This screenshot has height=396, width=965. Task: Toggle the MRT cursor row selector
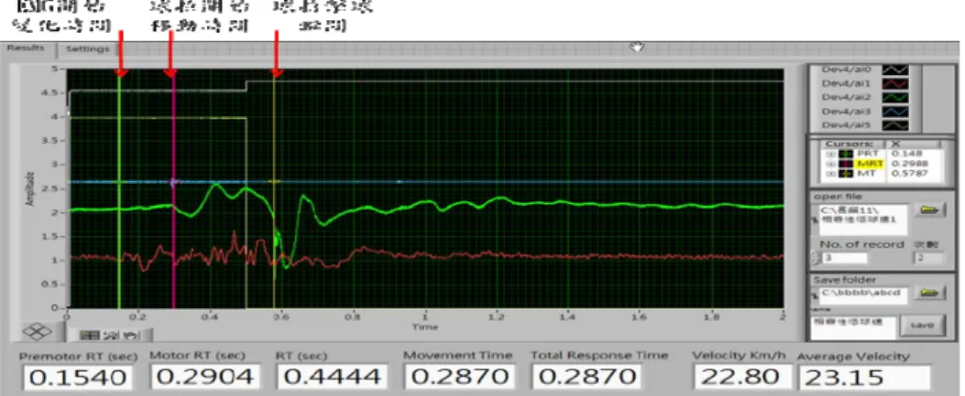click(830, 164)
